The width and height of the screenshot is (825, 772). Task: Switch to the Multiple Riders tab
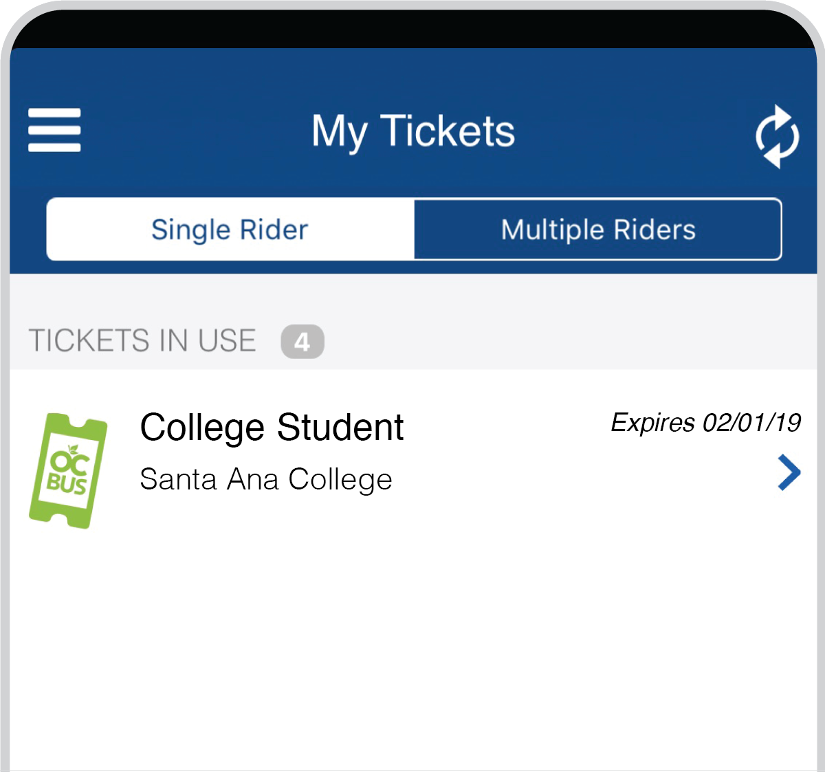(x=598, y=230)
